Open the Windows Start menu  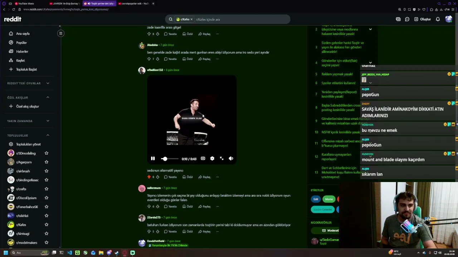tap(5, 253)
